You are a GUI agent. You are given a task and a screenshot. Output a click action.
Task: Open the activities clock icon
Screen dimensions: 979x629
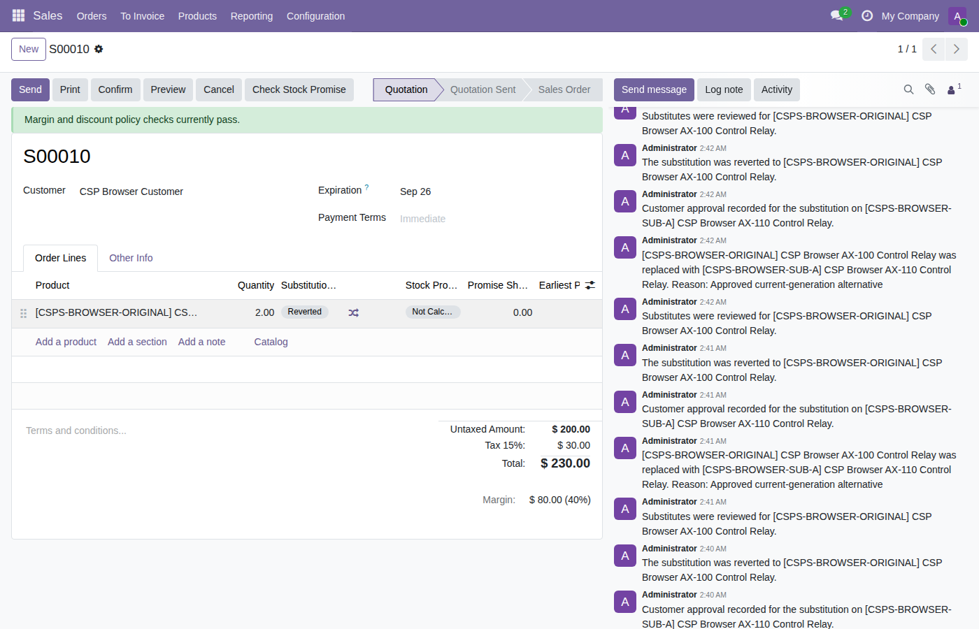[x=867, y=15]
